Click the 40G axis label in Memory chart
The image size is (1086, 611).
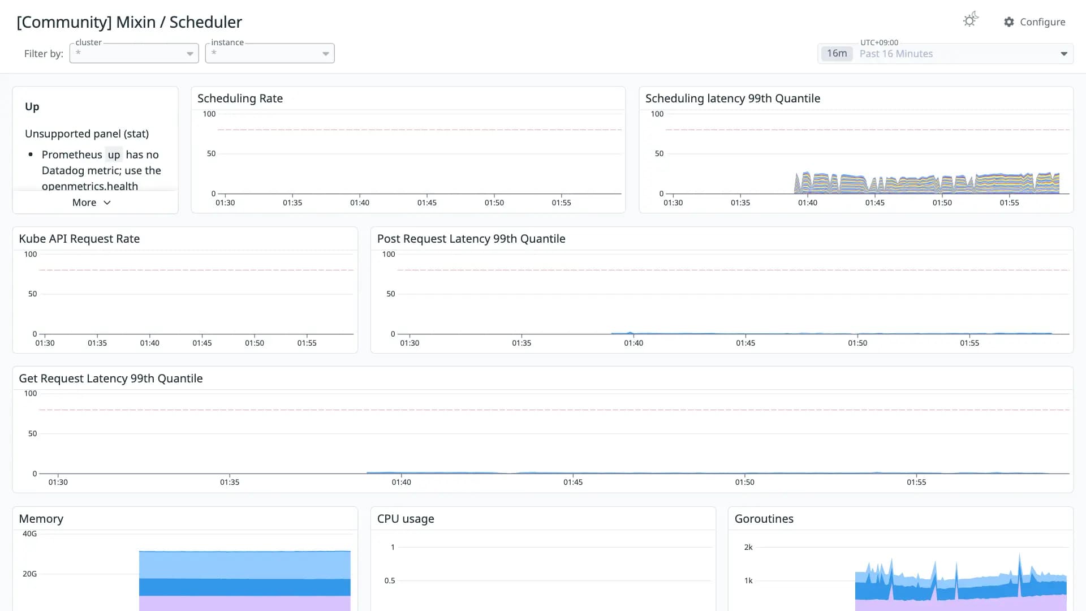click(29, 533)
